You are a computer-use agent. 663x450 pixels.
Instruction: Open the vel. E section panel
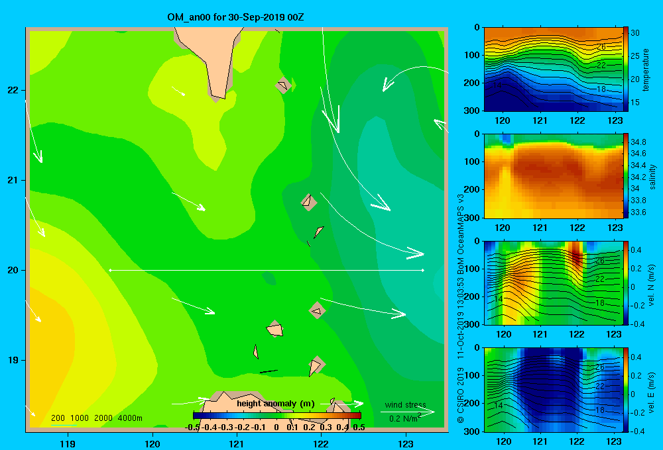click(x=553, y=390)
